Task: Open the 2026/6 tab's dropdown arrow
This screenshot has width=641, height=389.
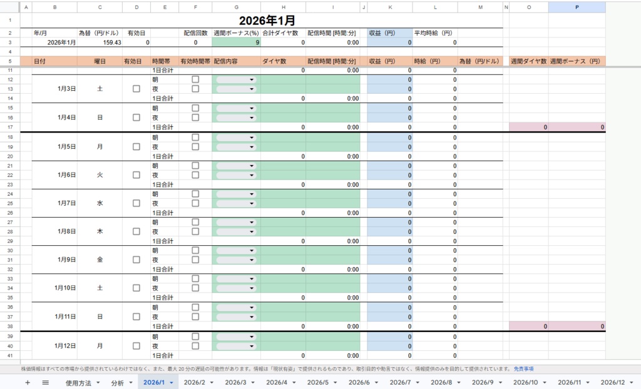Action: [x=376, y=383]
